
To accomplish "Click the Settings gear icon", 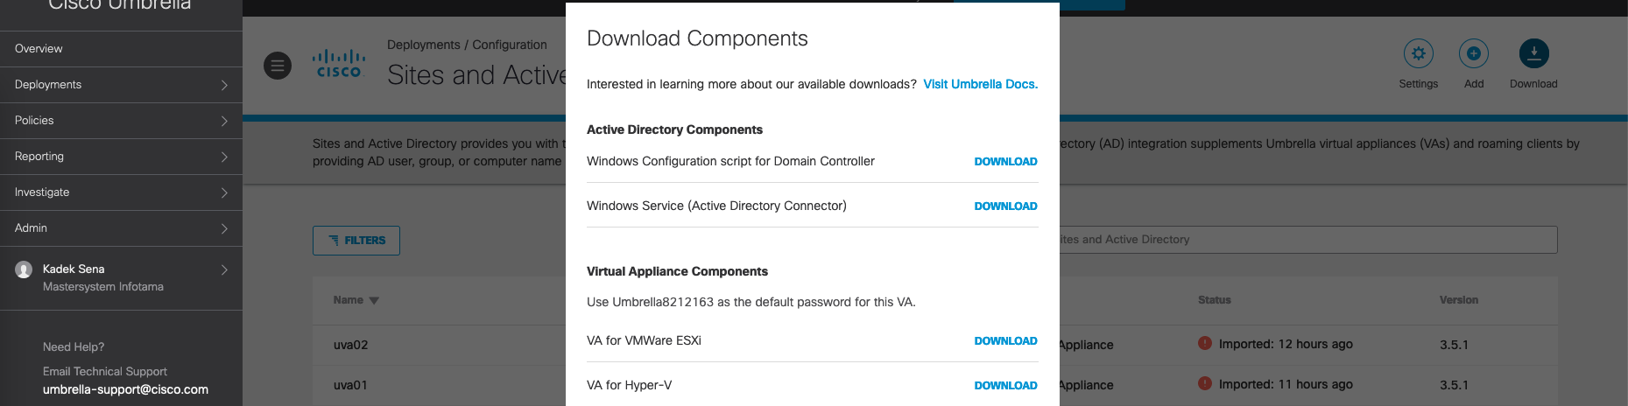I will [1418, 53].
